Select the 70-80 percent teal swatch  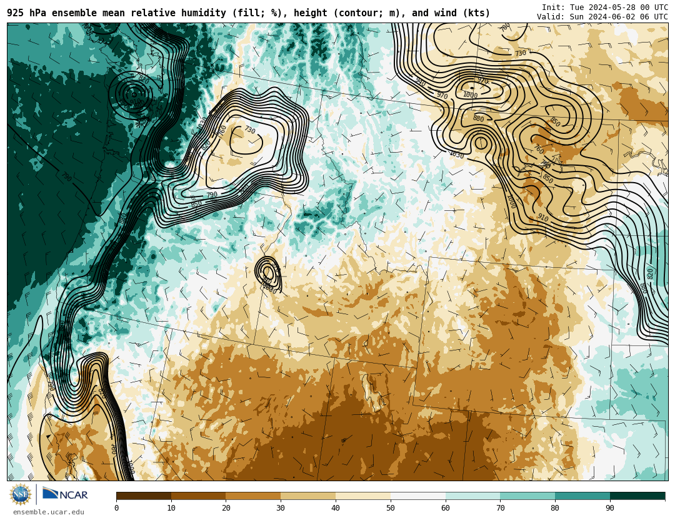point(527,496)
